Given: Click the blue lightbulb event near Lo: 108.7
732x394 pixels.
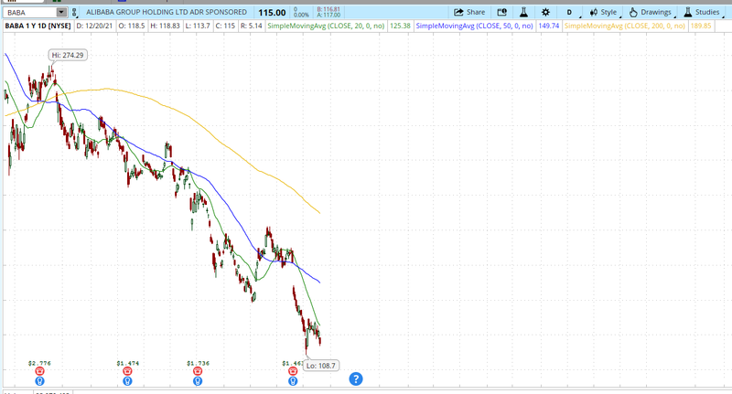Looking at the screenshot, I should 293,381.
